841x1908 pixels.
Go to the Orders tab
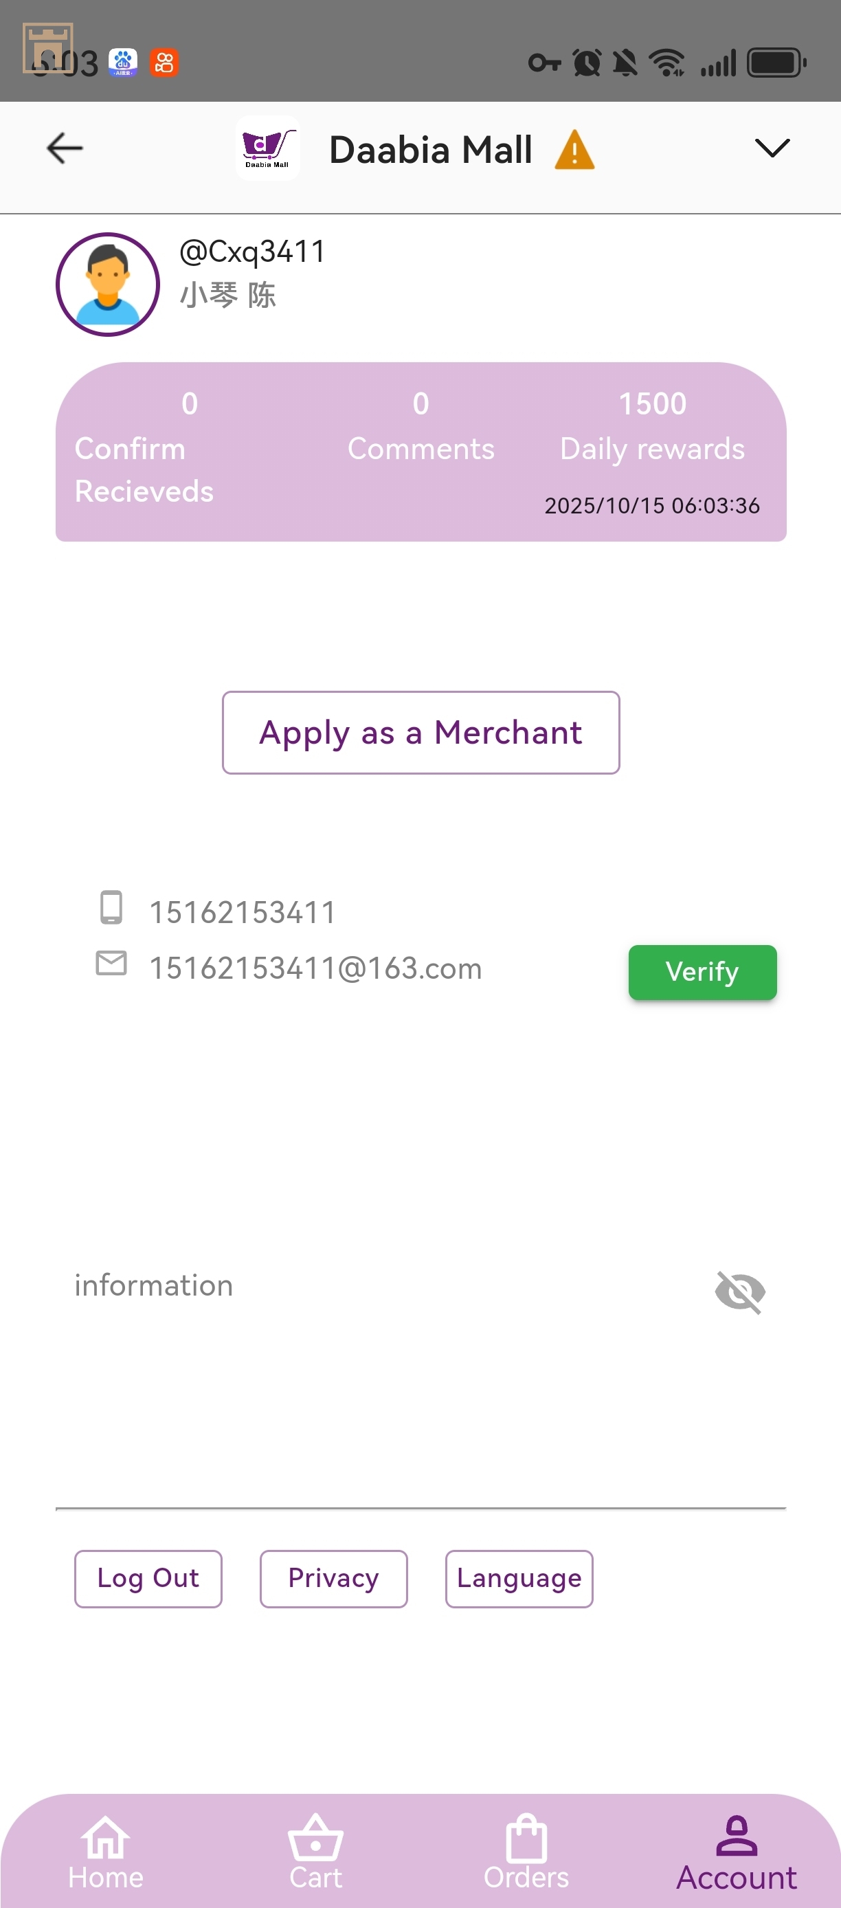coord(526,1852)
